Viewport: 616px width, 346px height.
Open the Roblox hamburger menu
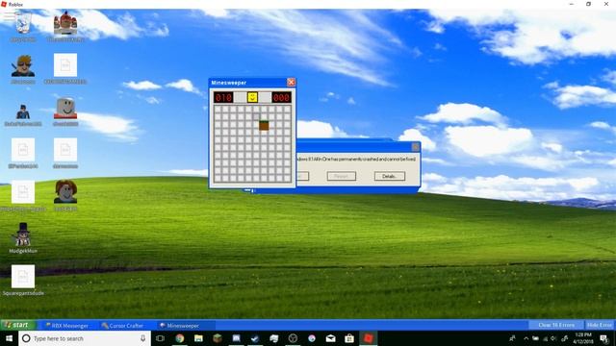click(x=9, y=16)
